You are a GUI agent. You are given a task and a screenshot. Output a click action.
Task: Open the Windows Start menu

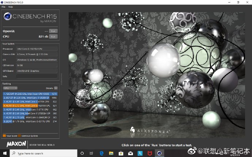tap(5, 153)
